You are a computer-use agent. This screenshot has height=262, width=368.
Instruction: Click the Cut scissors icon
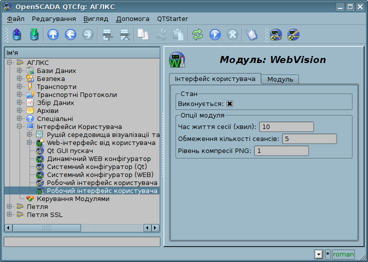(161, 34)
